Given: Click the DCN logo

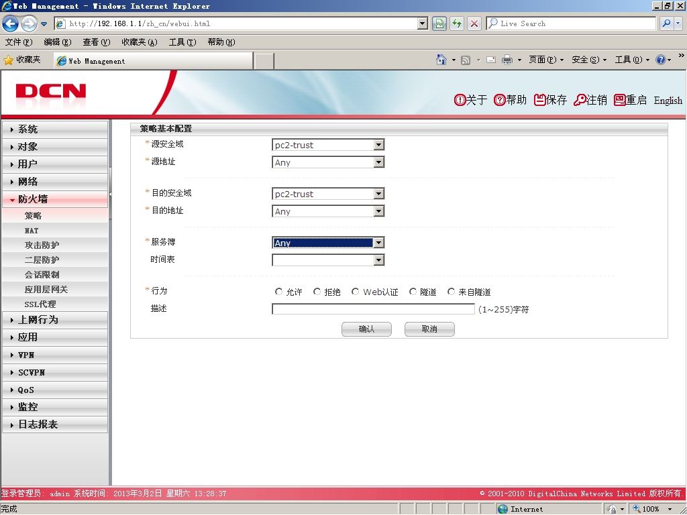Looking at the screenshot, I should click(x=51, y=91).
